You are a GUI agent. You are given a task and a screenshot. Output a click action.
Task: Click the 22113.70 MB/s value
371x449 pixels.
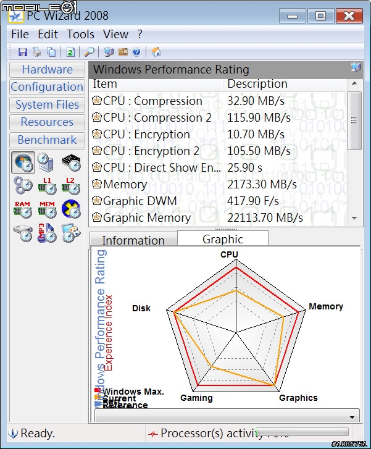click(265, 218)
